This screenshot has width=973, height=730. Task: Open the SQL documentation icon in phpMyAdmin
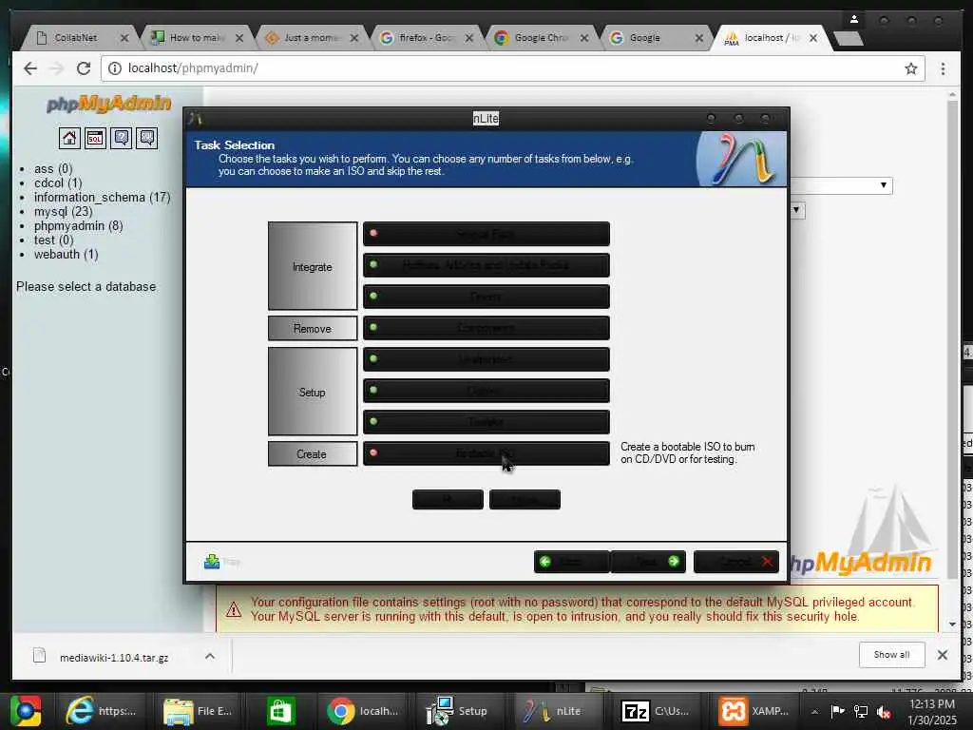click(147, 138)
